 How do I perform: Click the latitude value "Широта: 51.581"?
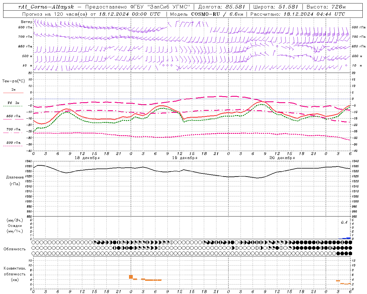[276, 7]
